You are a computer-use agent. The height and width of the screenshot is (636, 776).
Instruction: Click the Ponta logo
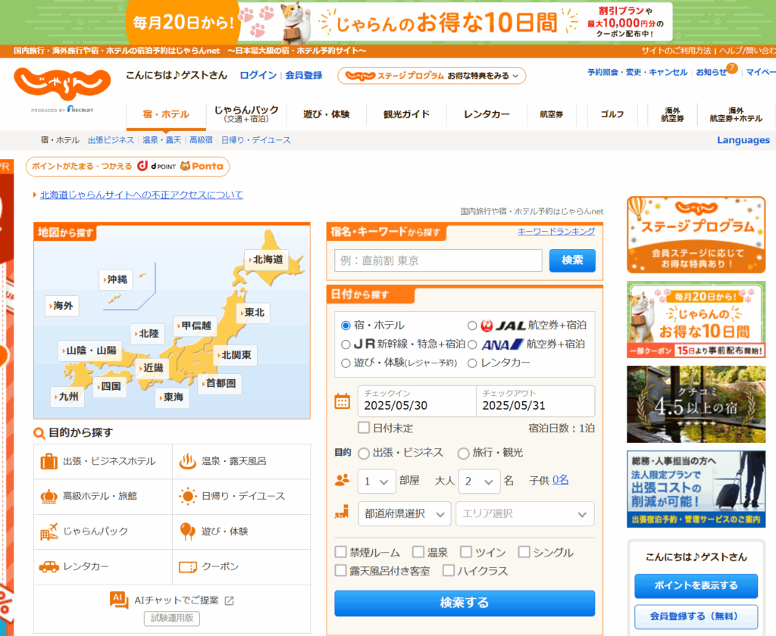[202, 166]
